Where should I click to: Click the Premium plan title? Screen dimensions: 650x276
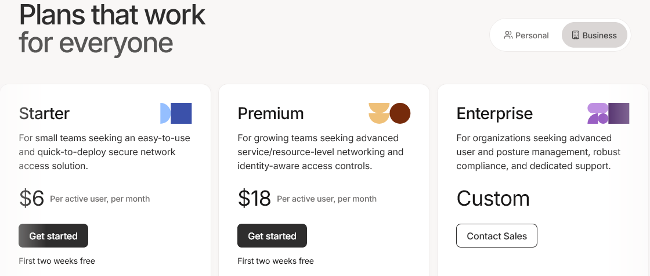tap(270, 113)
